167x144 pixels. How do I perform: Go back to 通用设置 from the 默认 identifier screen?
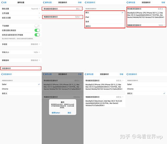click(47, 2)
